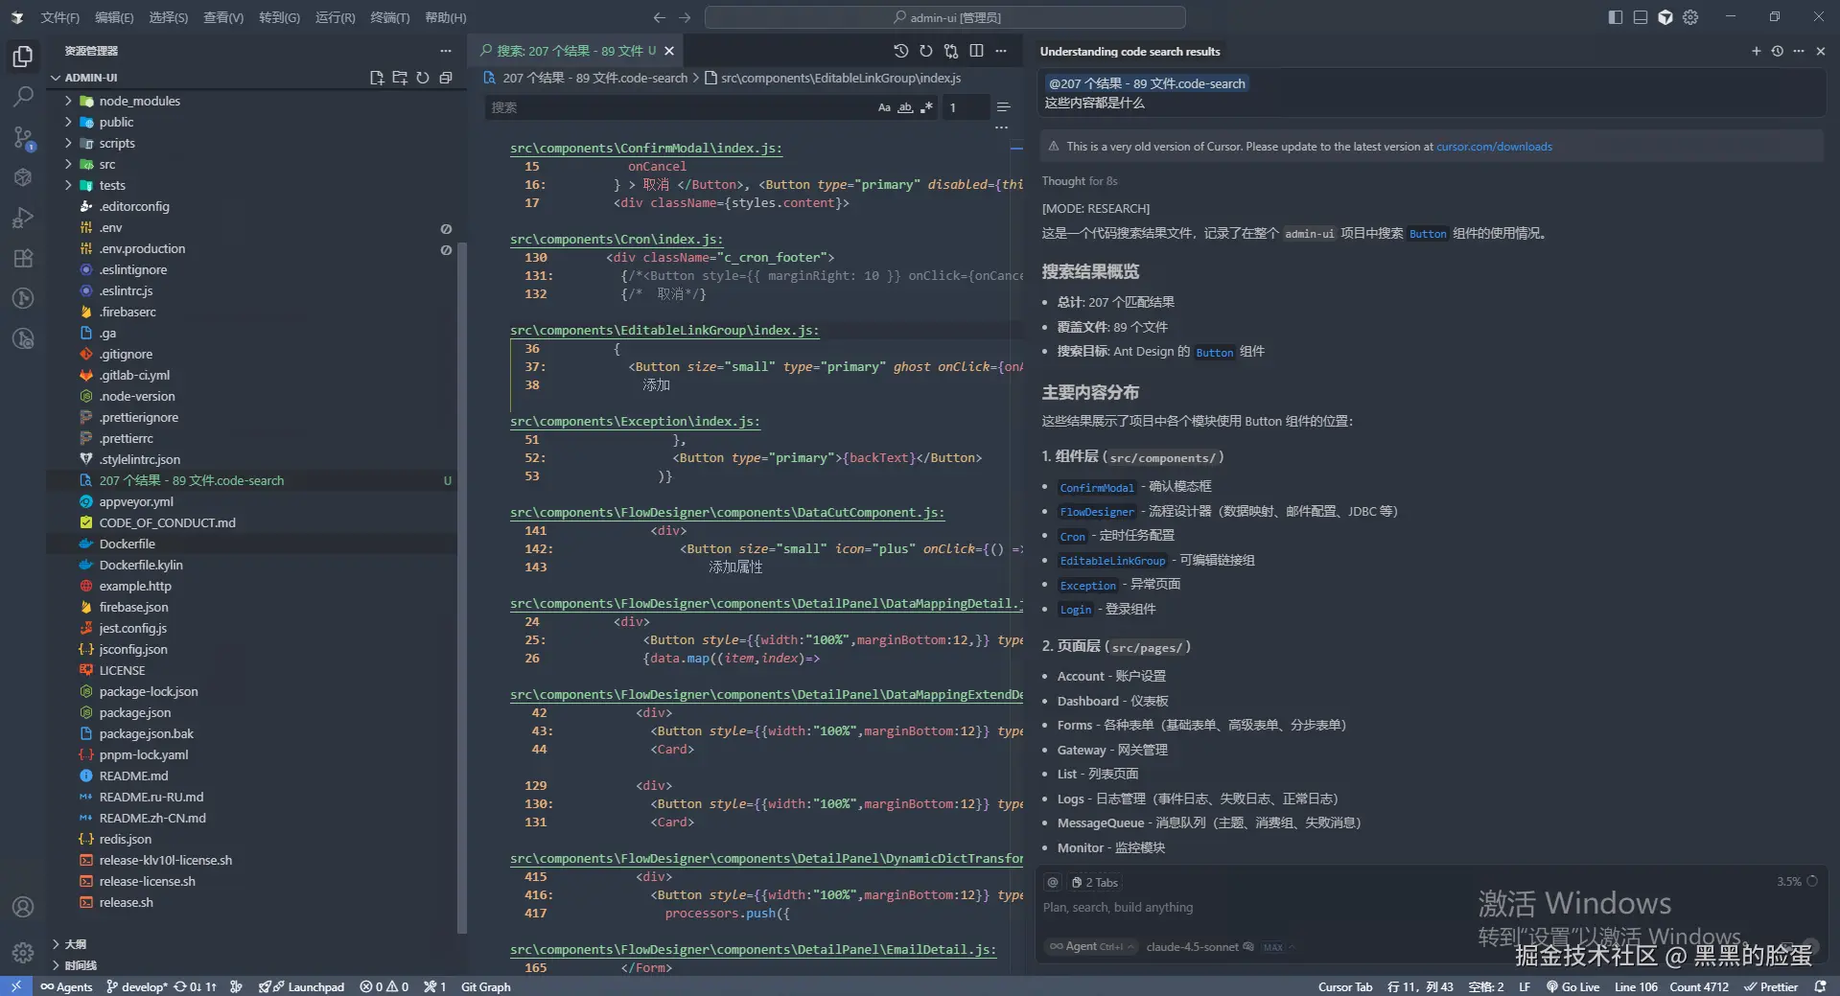Open the 文件(F) menu
The image size is (1840, 996).
coord(60,17)
